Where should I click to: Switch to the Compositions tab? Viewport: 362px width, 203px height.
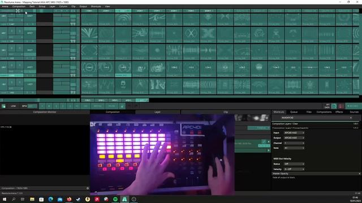tap(324, 112)
